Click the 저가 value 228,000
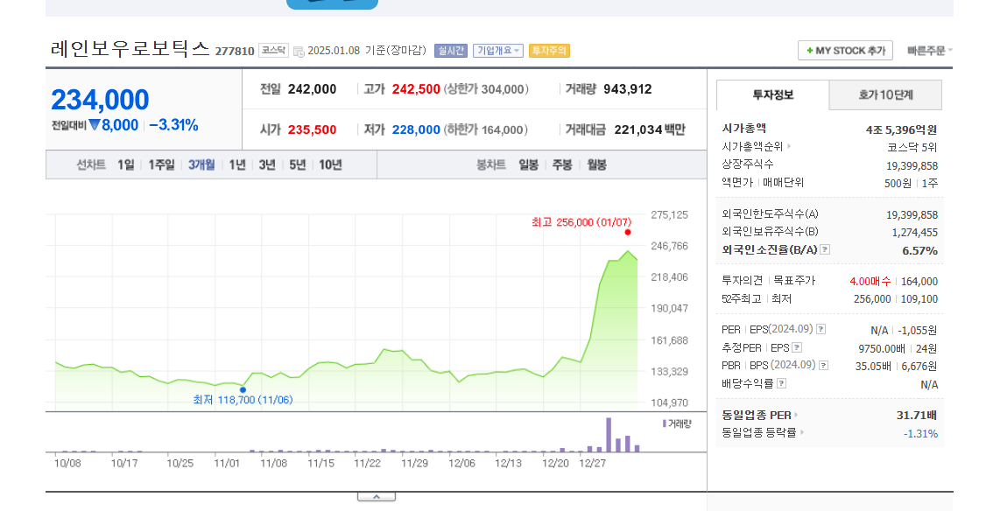 point(416,129)
